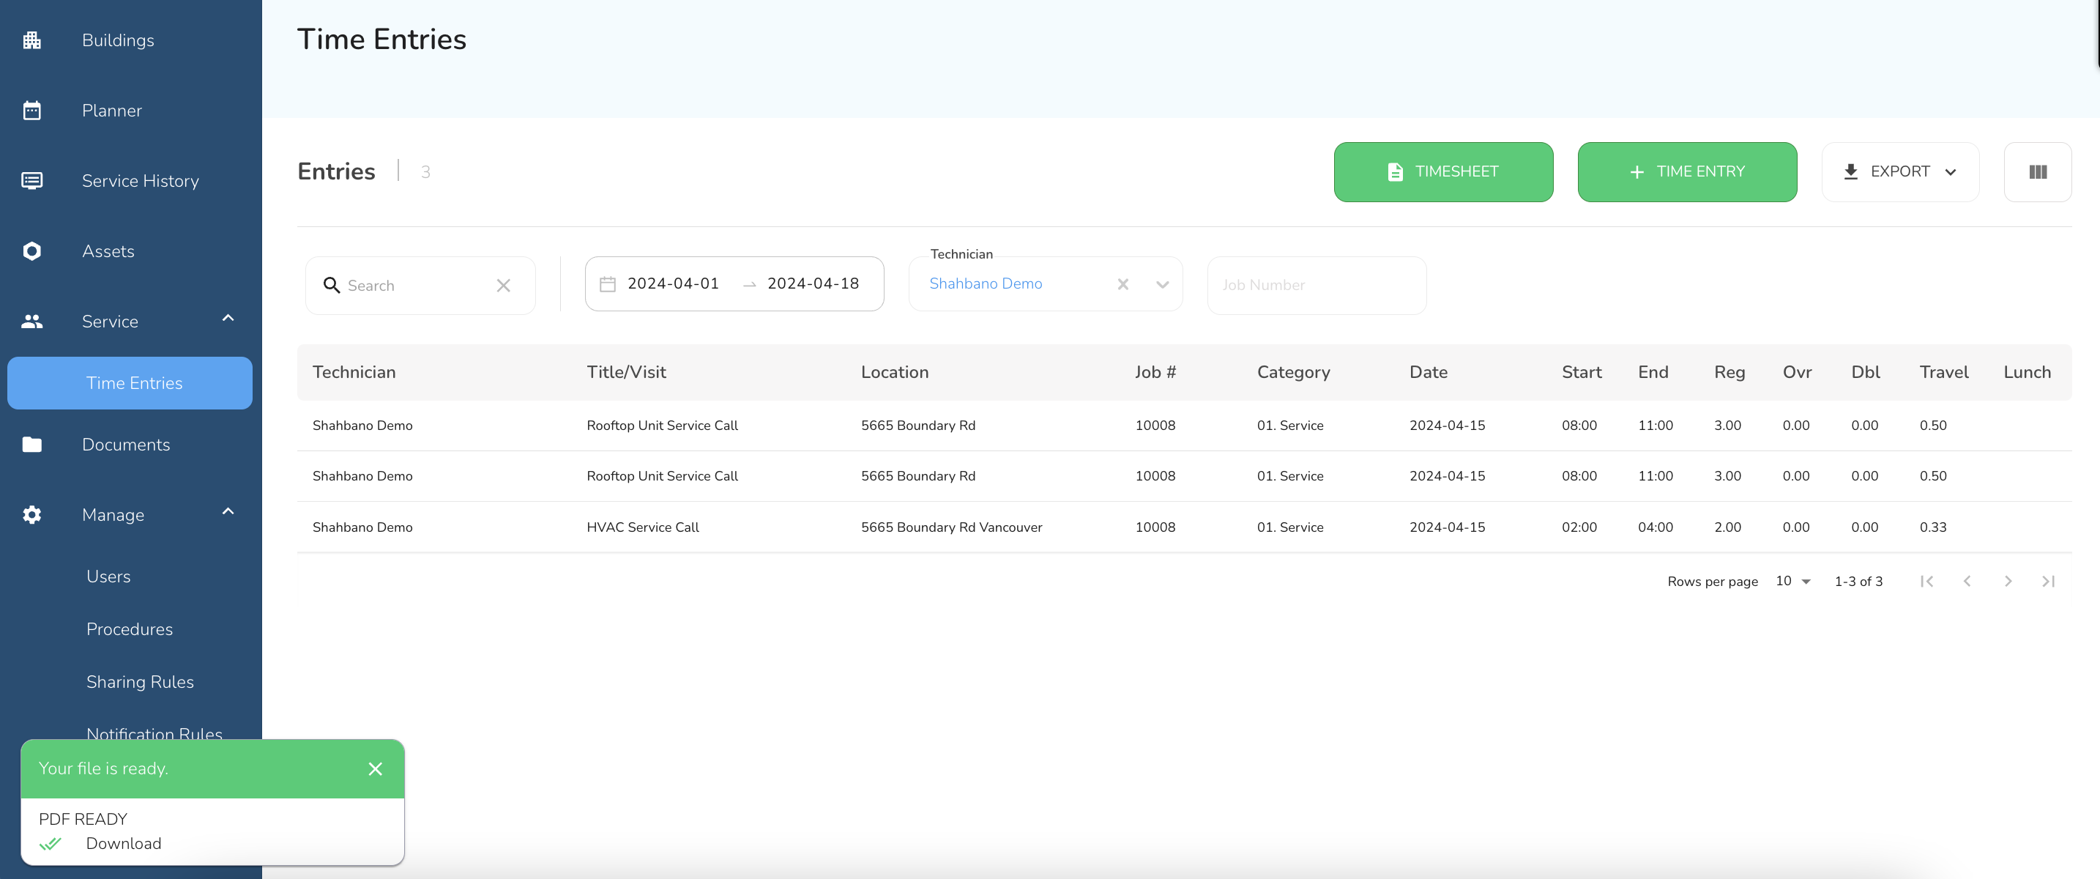Click the Title/Visit column header
This screenshot has height=879, width=2100.
pyautogui.click(x=626, y=372)
